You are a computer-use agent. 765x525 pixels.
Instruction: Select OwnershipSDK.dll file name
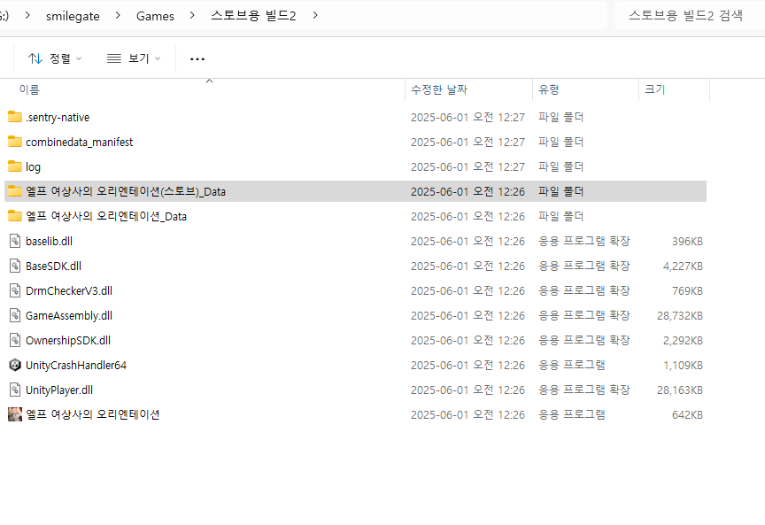click(x=68, y=340)
